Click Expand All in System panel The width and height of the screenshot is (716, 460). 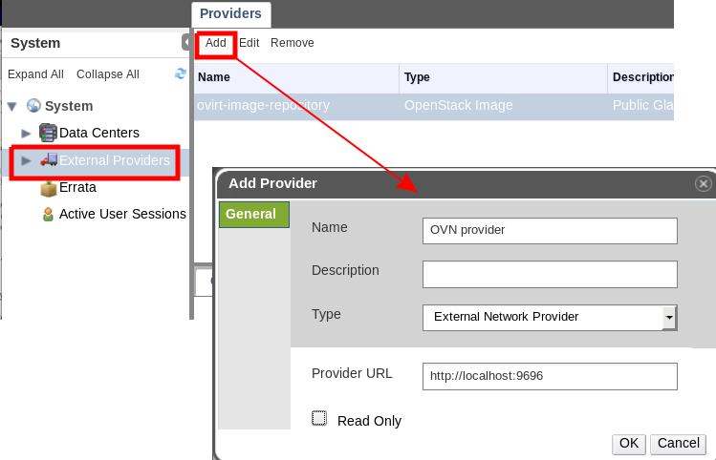[35, 74]
